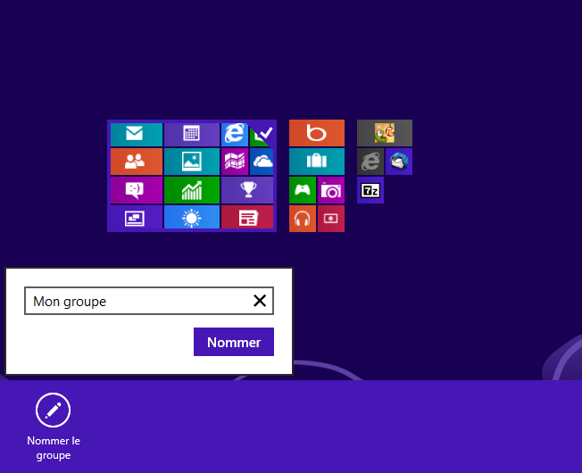Open the Cut the Rope game tile
582x473 pixels.
385,133
